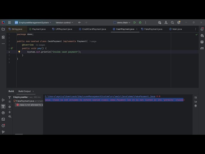Switch to the Main.java tab
205x154 pixels.
click(176, 29)
